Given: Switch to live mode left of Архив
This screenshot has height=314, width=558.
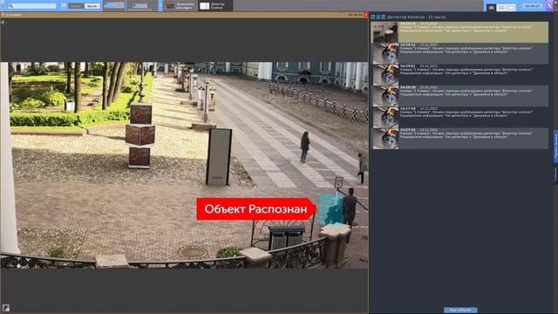Looking at the screenshot, I should [x=76, y=6].
